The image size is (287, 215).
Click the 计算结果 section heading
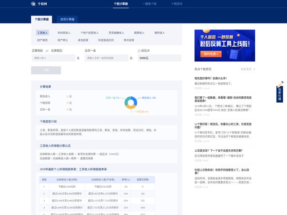pos(45,87)
